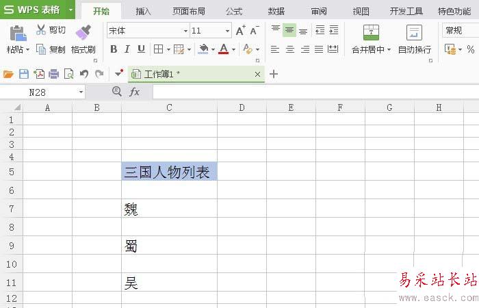Expand border style dropdown arrow

168,49
